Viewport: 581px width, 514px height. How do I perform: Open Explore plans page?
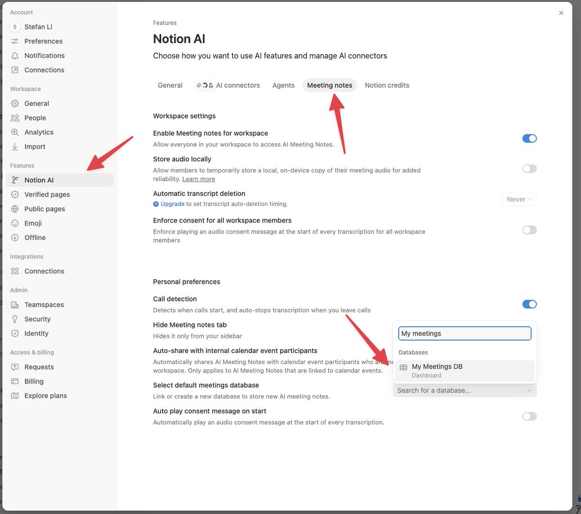pos(60,396)
